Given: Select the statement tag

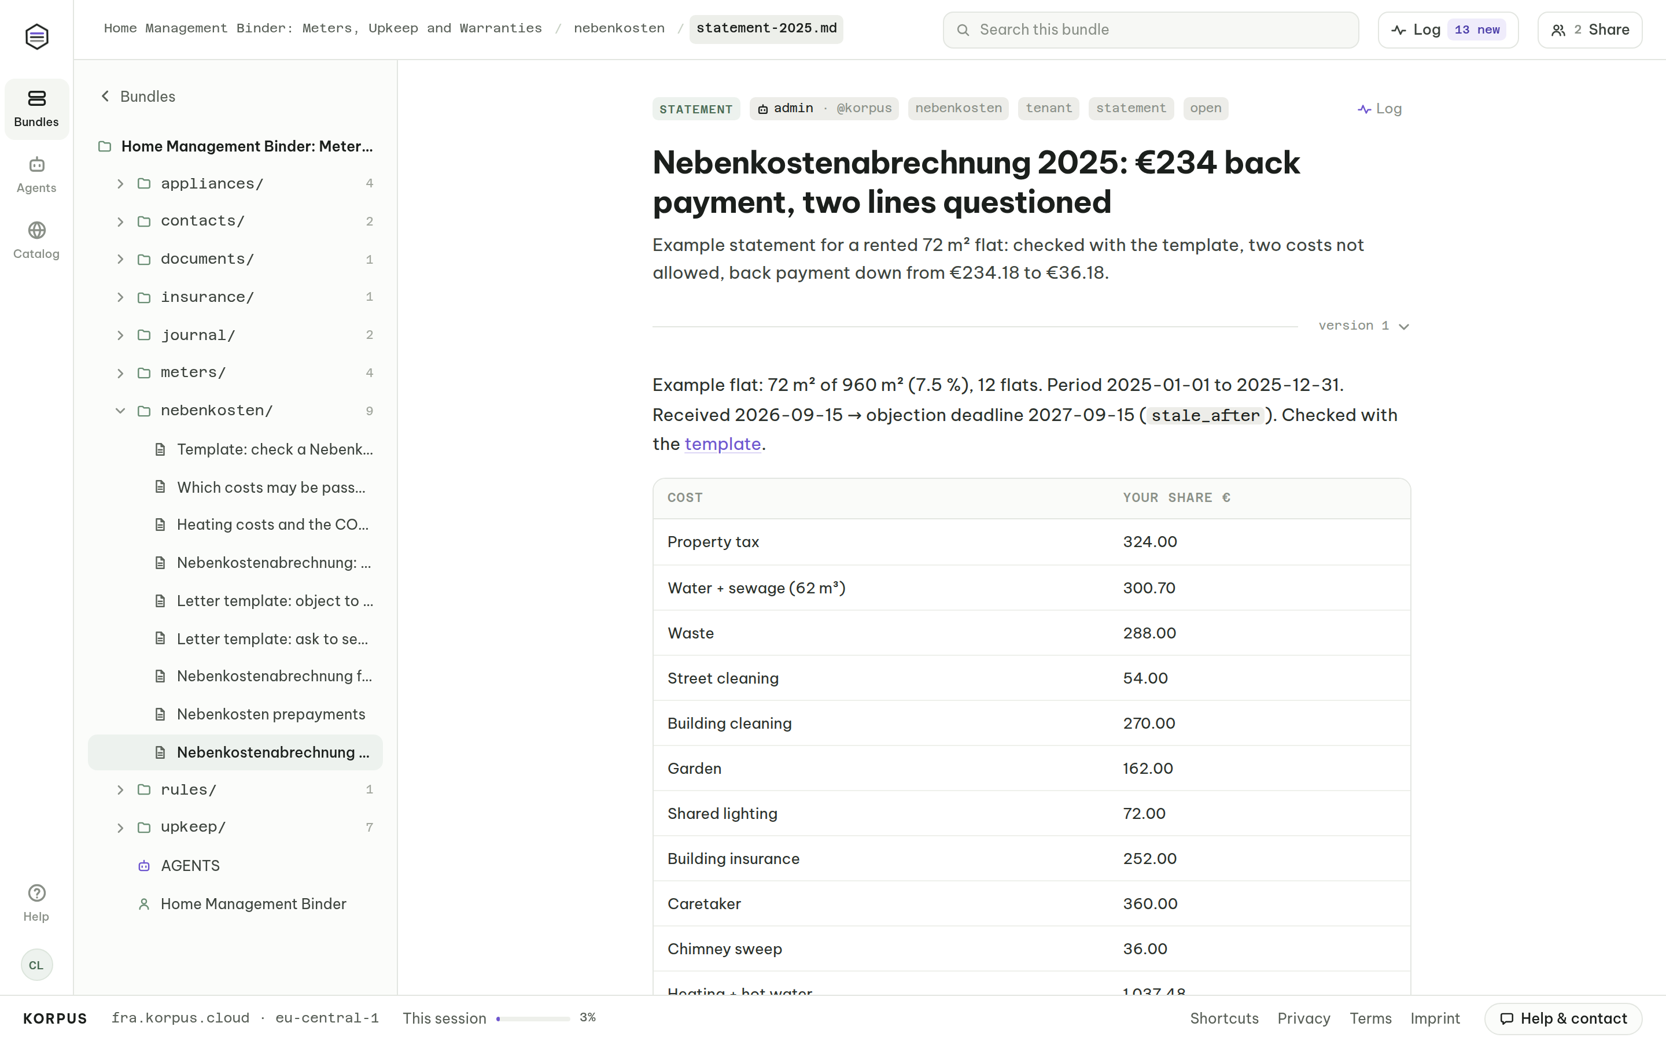Looking at the screenshot, I should (x=1131, y=109).
